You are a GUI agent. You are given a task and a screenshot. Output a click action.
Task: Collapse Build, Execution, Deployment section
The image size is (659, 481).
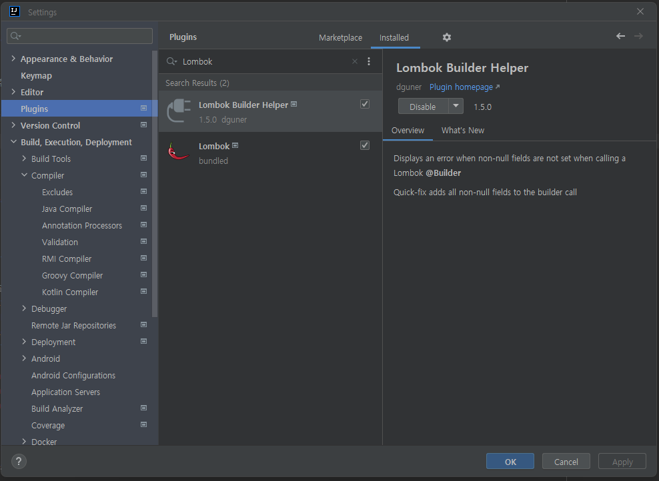coord(13,142)
